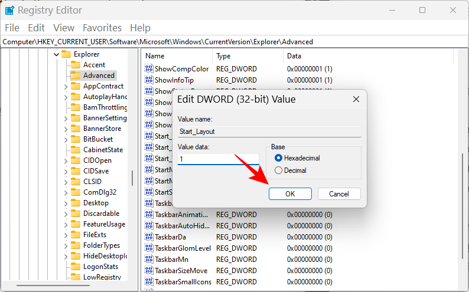
Task: Click the ShowInfoTip registry value icon
Action: tap(149, 80)
